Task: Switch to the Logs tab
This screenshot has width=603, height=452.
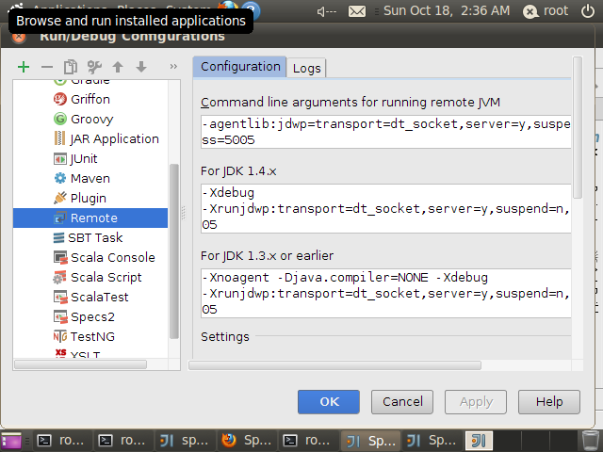Action: coord(306,68)
